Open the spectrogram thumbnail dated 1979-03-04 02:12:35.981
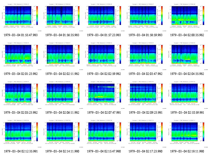Image resolution: width=208 pixels, height=155 pixels. [x=21, y=133]
